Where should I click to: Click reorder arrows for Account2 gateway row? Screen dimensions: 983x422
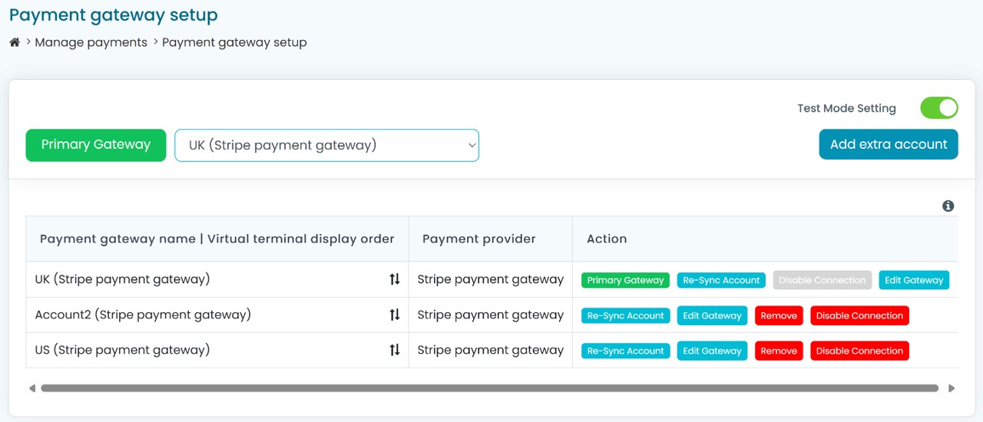pos(395,315)
